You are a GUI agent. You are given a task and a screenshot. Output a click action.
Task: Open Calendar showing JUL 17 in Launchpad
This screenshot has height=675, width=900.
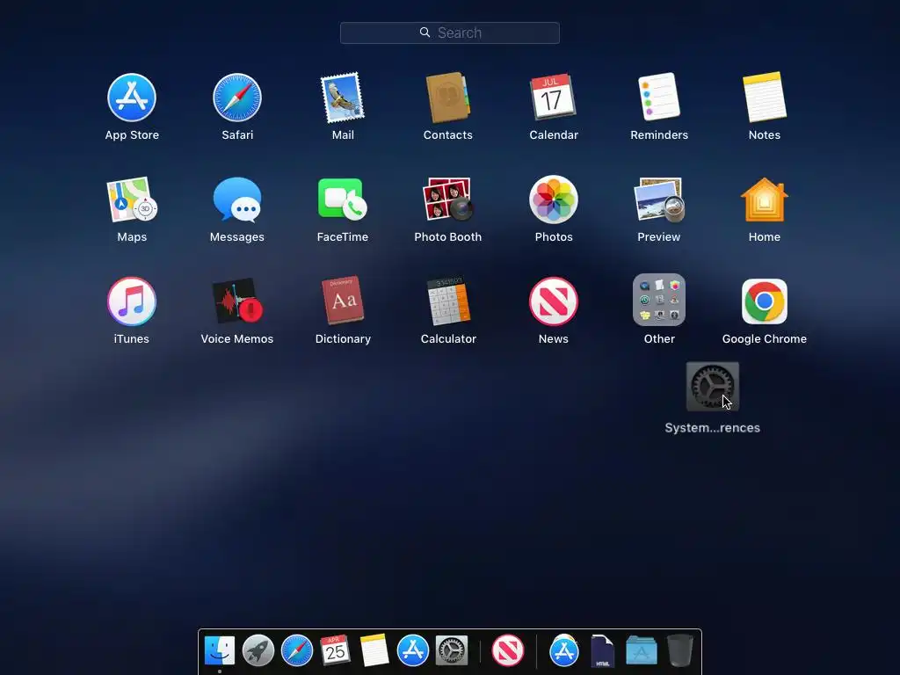tap(554, 97)
